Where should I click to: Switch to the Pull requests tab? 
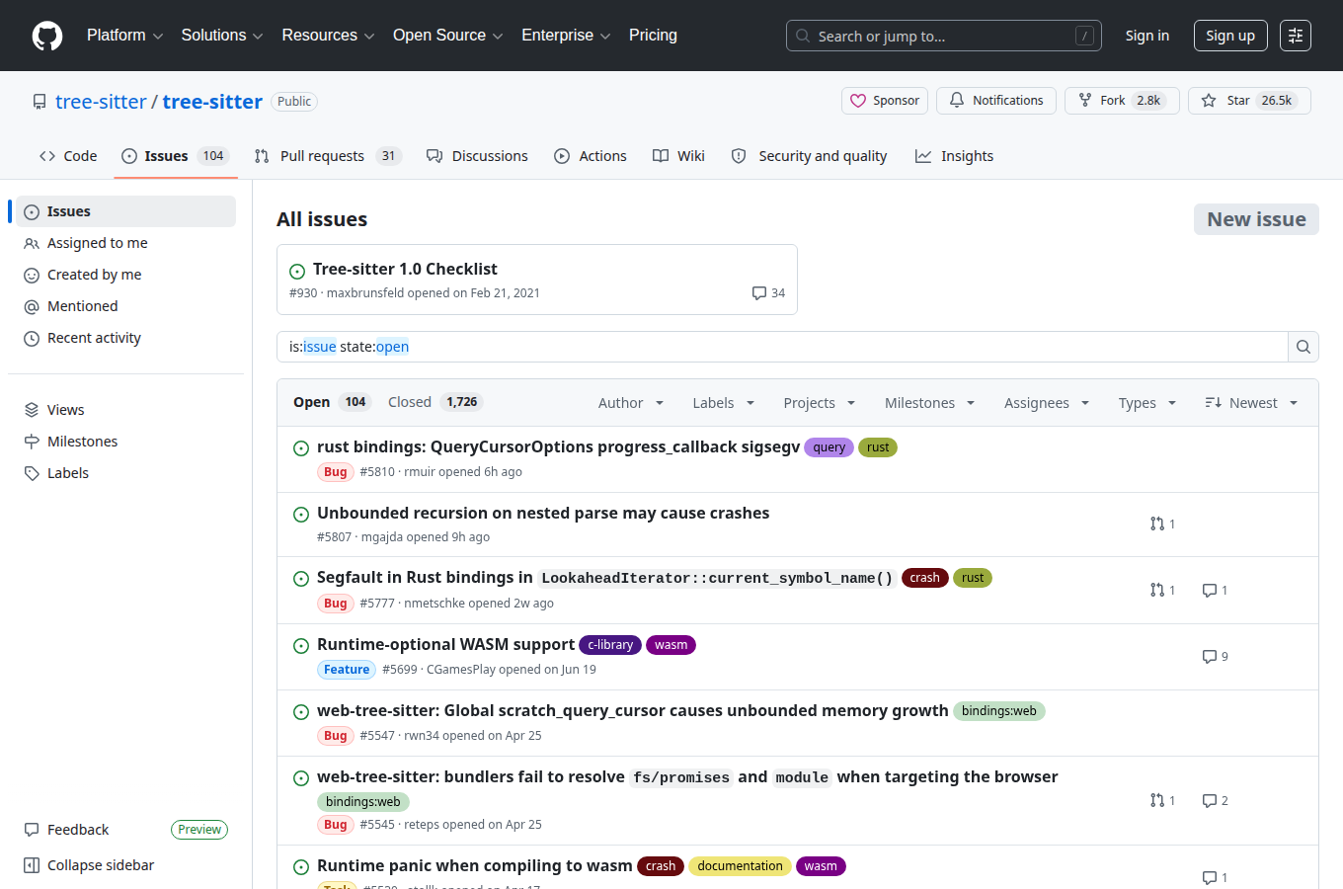pyautogui.click(x=328, y=156)
